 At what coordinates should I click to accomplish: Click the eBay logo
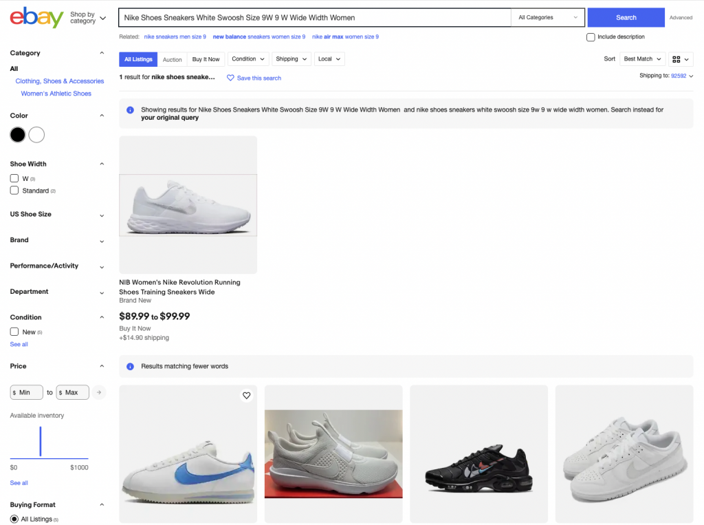(37, 17)
